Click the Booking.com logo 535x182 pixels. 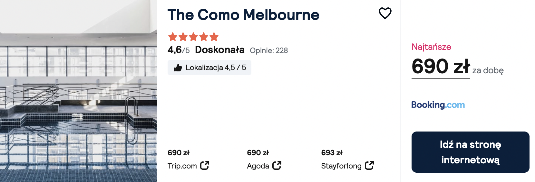438,105
